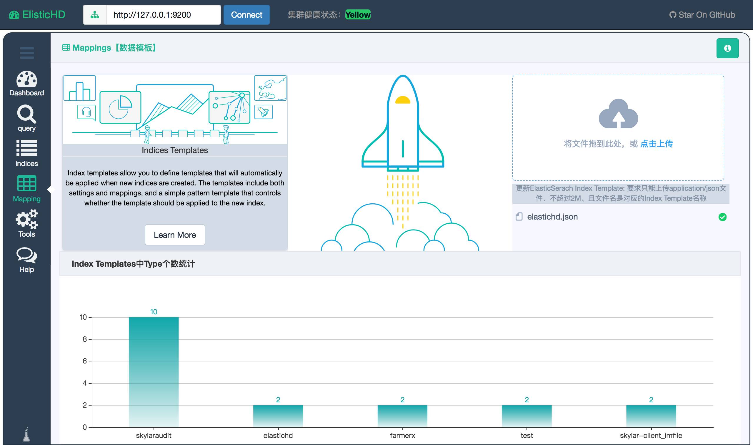
Task: Click the Yellow cluster health badge
Action: click(x=358, y=15)
